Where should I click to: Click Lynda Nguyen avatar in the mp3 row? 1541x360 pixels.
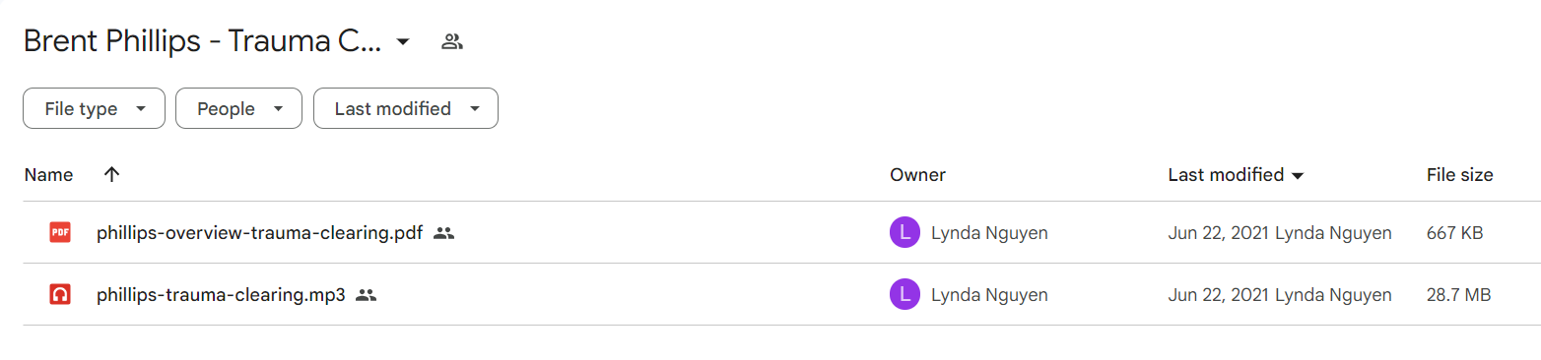pos(904,294)
